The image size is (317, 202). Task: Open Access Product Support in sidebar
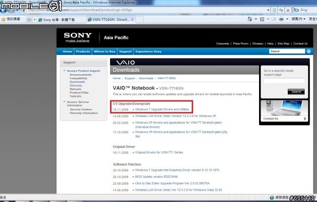coord(84,71)
